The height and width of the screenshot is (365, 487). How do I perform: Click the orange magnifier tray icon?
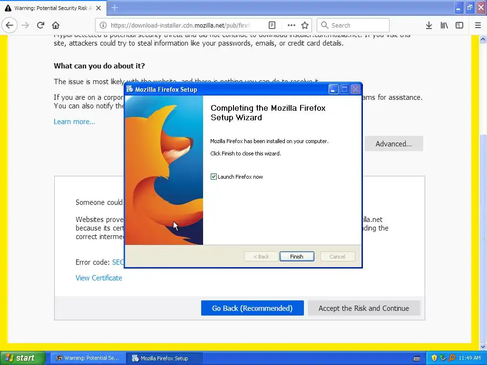(452, 358)
